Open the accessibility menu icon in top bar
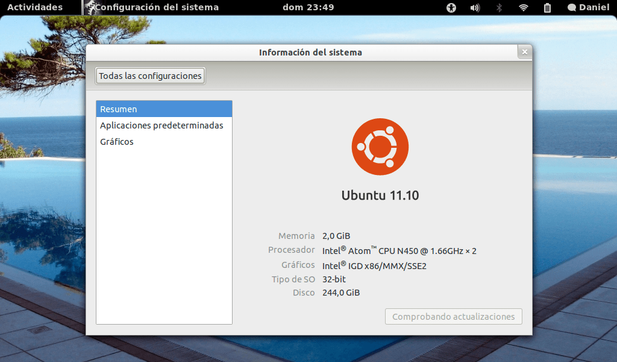 tap(451, 7)
